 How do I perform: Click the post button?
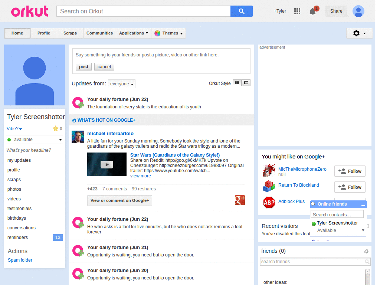click(x=83, y=67)
